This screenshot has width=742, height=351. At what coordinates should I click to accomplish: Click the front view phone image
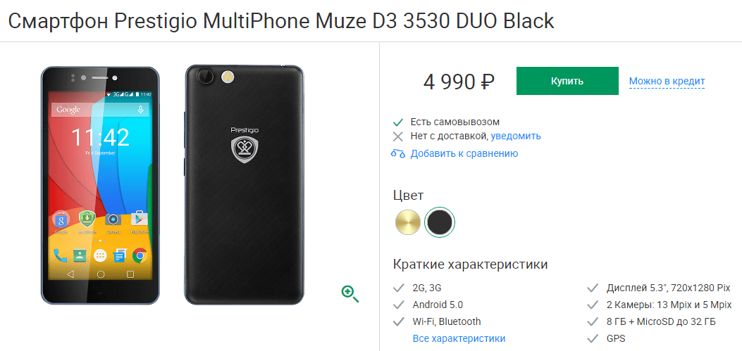100,185
